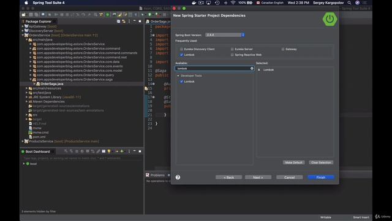Screen dimensions: 392x221
Task: Select OrderSaga.java in Package Explorer
Action: pyautogui.click(x=51, y=84)
